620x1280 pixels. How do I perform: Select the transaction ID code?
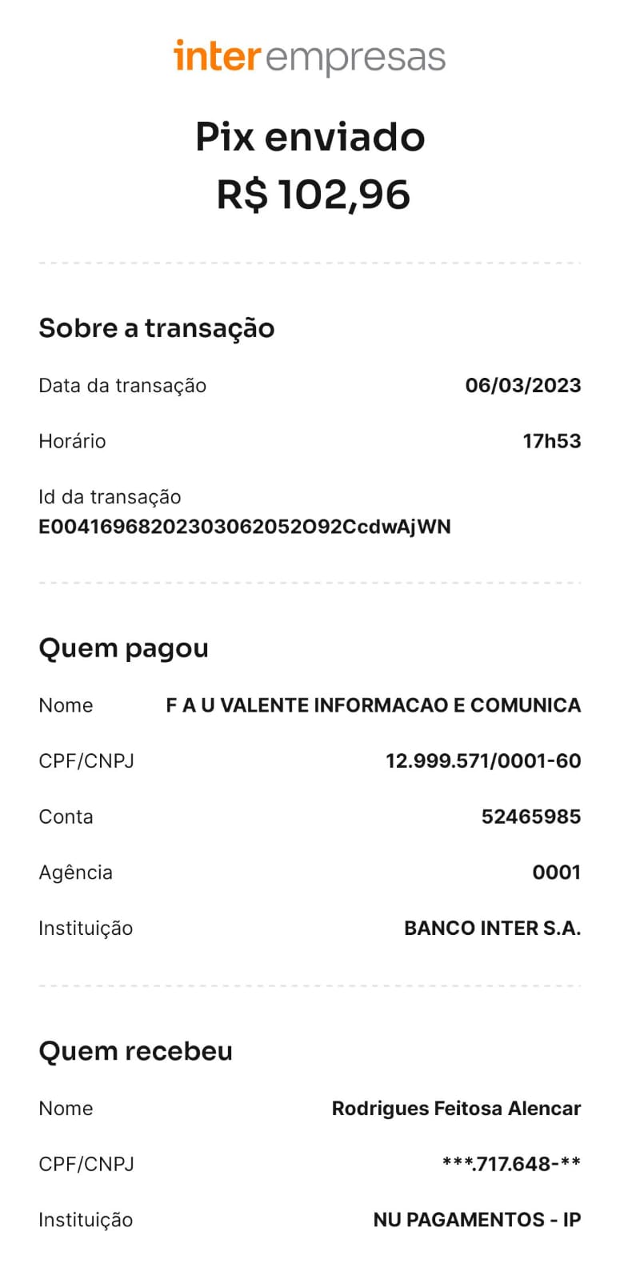245,527
